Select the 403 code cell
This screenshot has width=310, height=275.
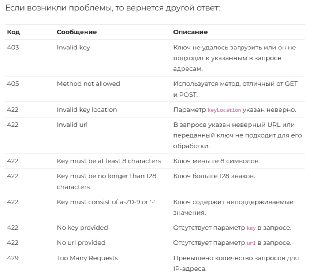(13, 48)
